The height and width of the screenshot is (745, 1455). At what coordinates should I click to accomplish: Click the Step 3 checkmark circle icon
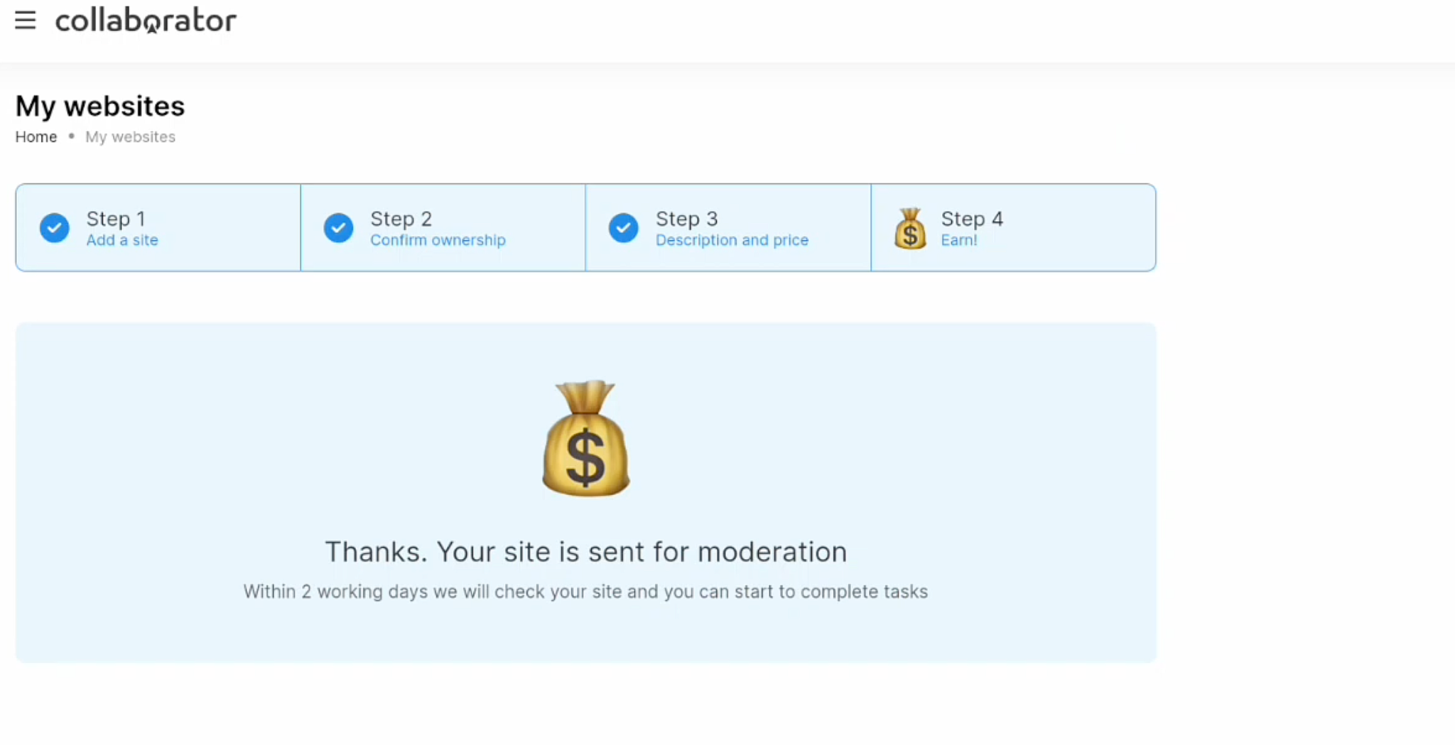623,227
